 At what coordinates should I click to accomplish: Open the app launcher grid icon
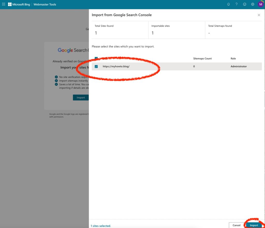coord(4,4)
